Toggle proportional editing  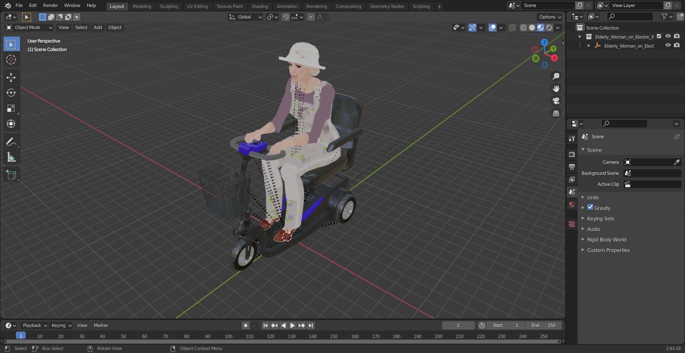311,17
